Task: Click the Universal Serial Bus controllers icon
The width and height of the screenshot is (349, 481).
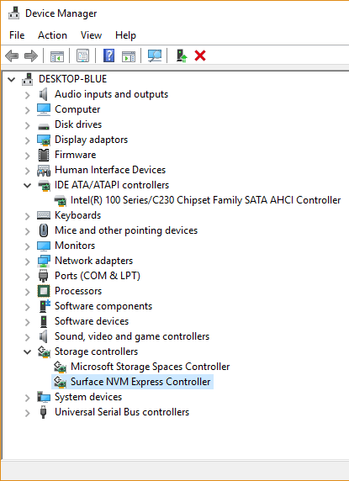Action: (43, 412)
